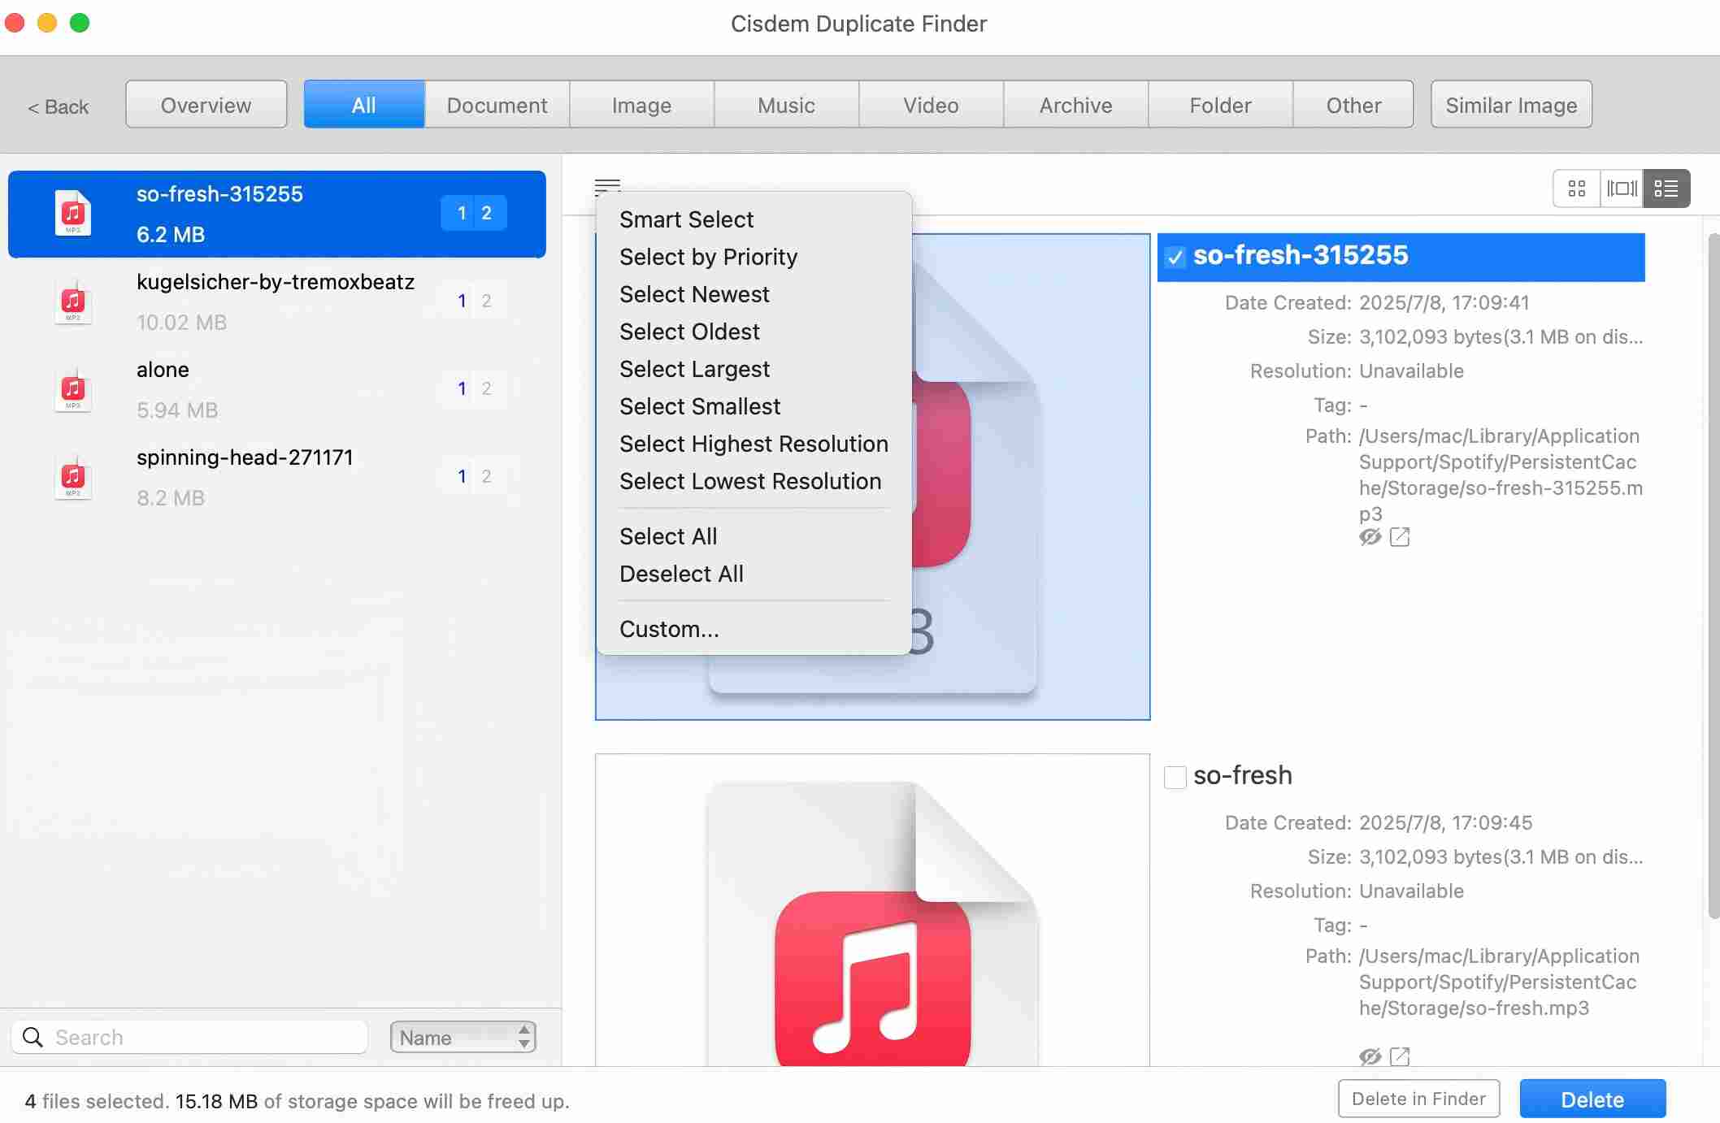Switch to grid view layout
Image resolution: width=1720 pixels, height=1123 pixels.
click(1576, 188)
